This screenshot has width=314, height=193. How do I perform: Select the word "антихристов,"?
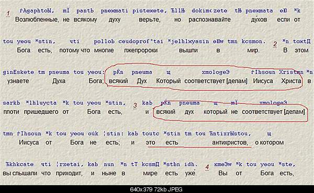[230, 142]
